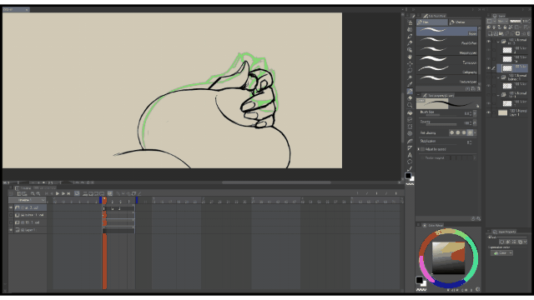Select the Calligraphy brush
This screenshot has width=534, height=300.
click(x=446, y=70)
